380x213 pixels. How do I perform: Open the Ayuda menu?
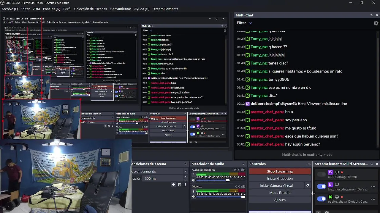[x=142, y=9]
